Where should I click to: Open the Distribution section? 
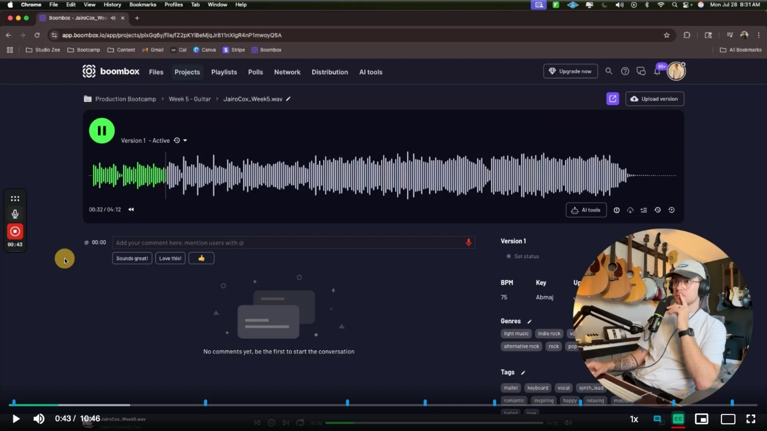[330, 72]
